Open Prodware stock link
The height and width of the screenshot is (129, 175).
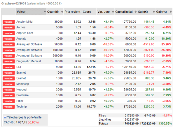pos(22,95)
